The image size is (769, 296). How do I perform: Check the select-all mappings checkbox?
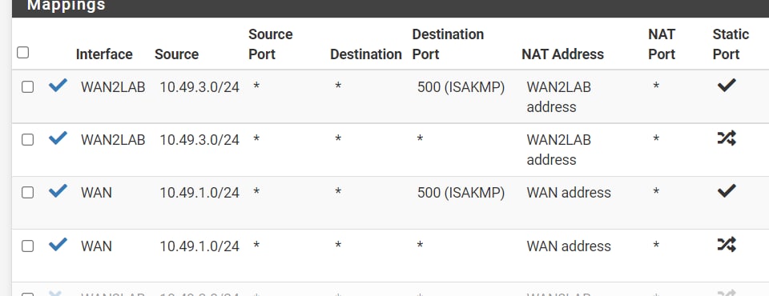[x=22, y=53]
